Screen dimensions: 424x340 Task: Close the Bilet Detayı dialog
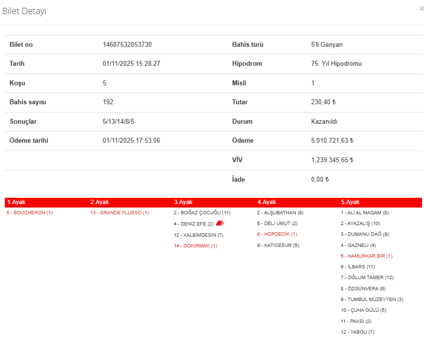(421, 8)
